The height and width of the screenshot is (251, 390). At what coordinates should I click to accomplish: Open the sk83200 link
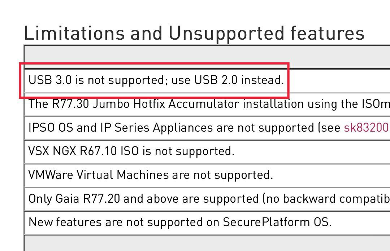point(367,128)
